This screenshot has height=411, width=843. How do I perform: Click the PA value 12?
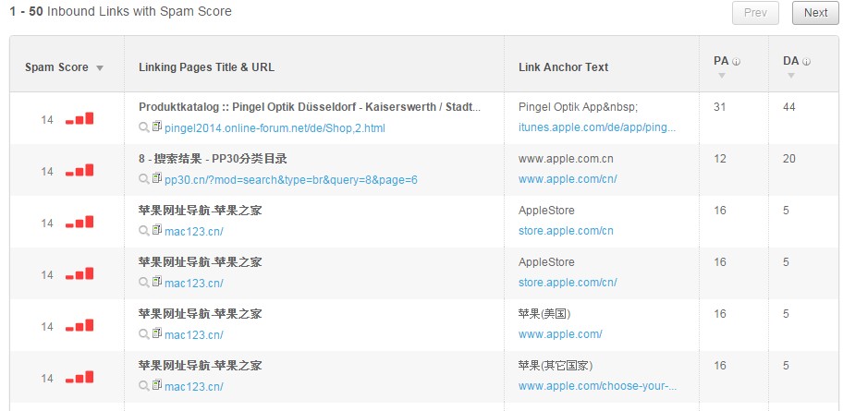pyautogui.click(x=720, y=159)
